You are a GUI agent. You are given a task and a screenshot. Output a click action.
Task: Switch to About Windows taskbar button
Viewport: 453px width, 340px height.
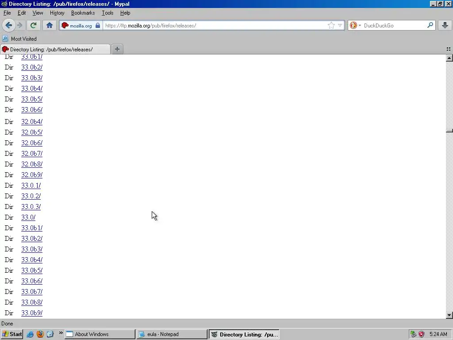tap(100, 334)
